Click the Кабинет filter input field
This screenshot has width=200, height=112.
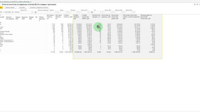click(52, 12)
